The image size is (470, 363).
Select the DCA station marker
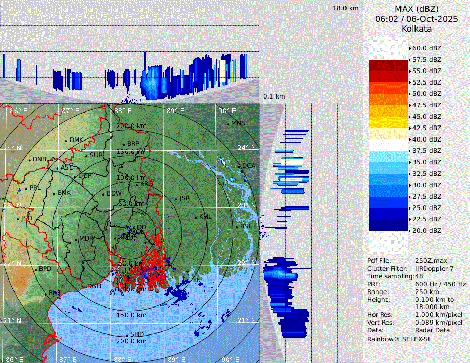point(239,166)
